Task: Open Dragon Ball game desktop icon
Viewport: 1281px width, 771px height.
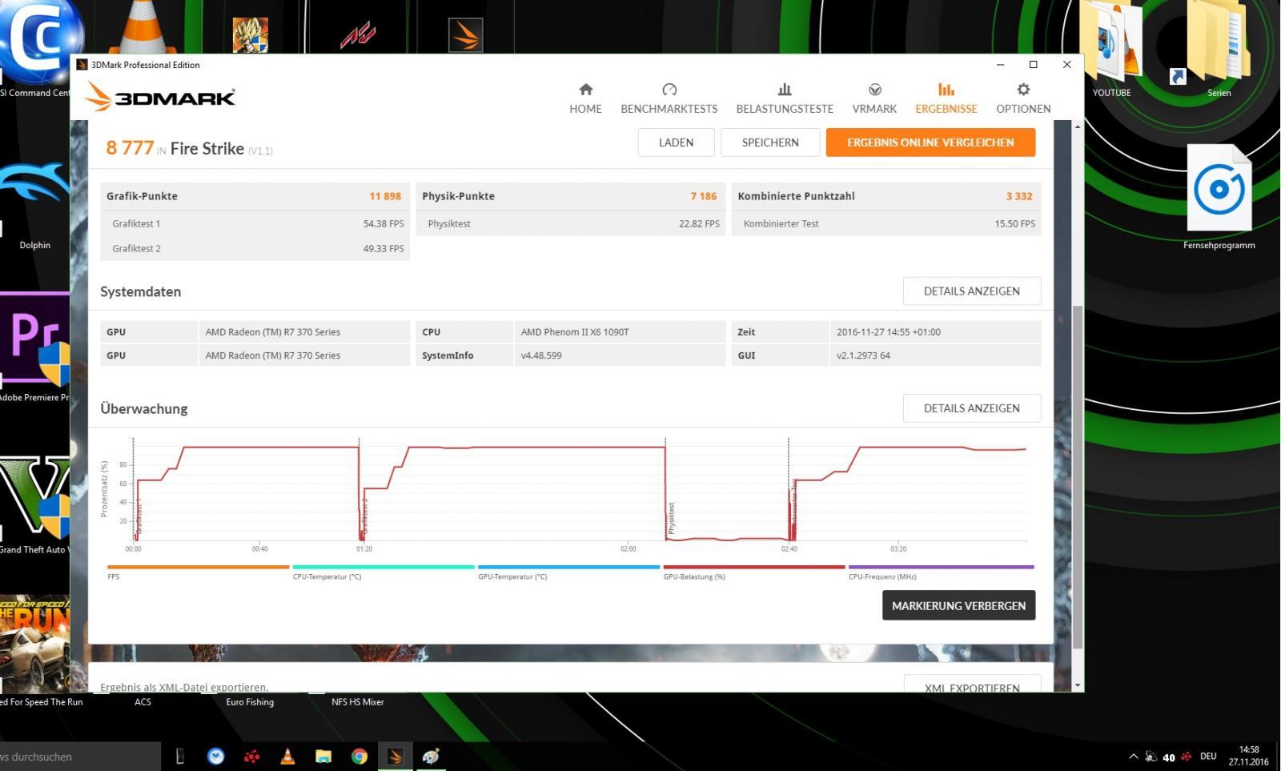Action: pyautogui.click(x=250, y=34)
